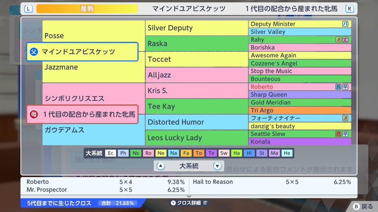Click the 早 badge on Seattle Slew
This screenshot has width=378, height=212.
pos(345,134)
